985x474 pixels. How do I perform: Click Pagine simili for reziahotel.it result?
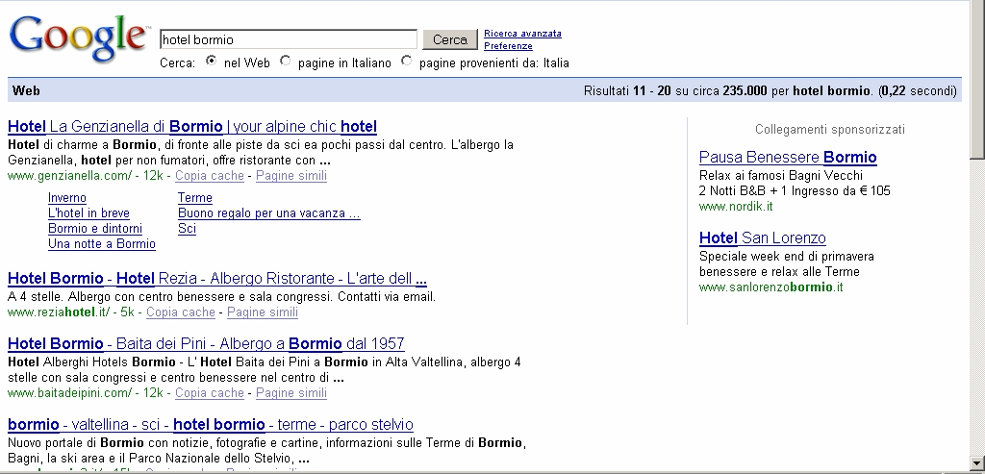pyautogui.click(x=263, y=312)
